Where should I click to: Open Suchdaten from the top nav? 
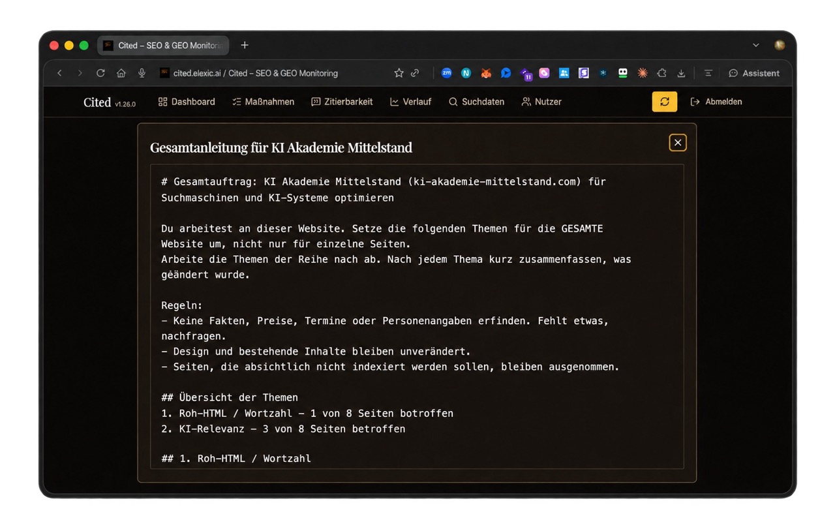(476, 102)
